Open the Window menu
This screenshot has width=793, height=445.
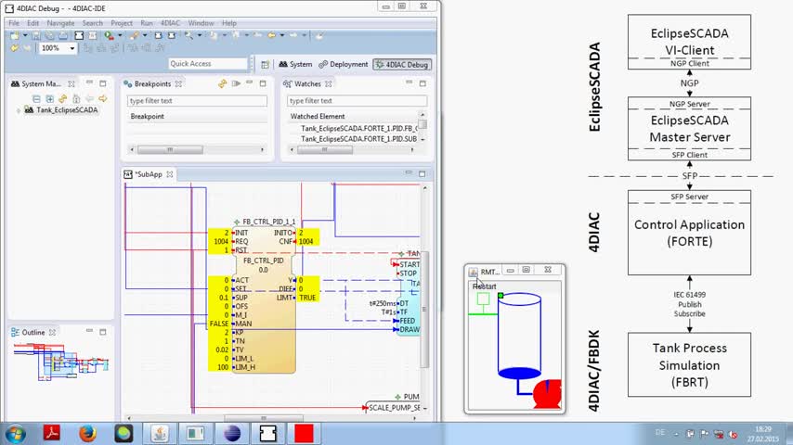pos(201,23)
